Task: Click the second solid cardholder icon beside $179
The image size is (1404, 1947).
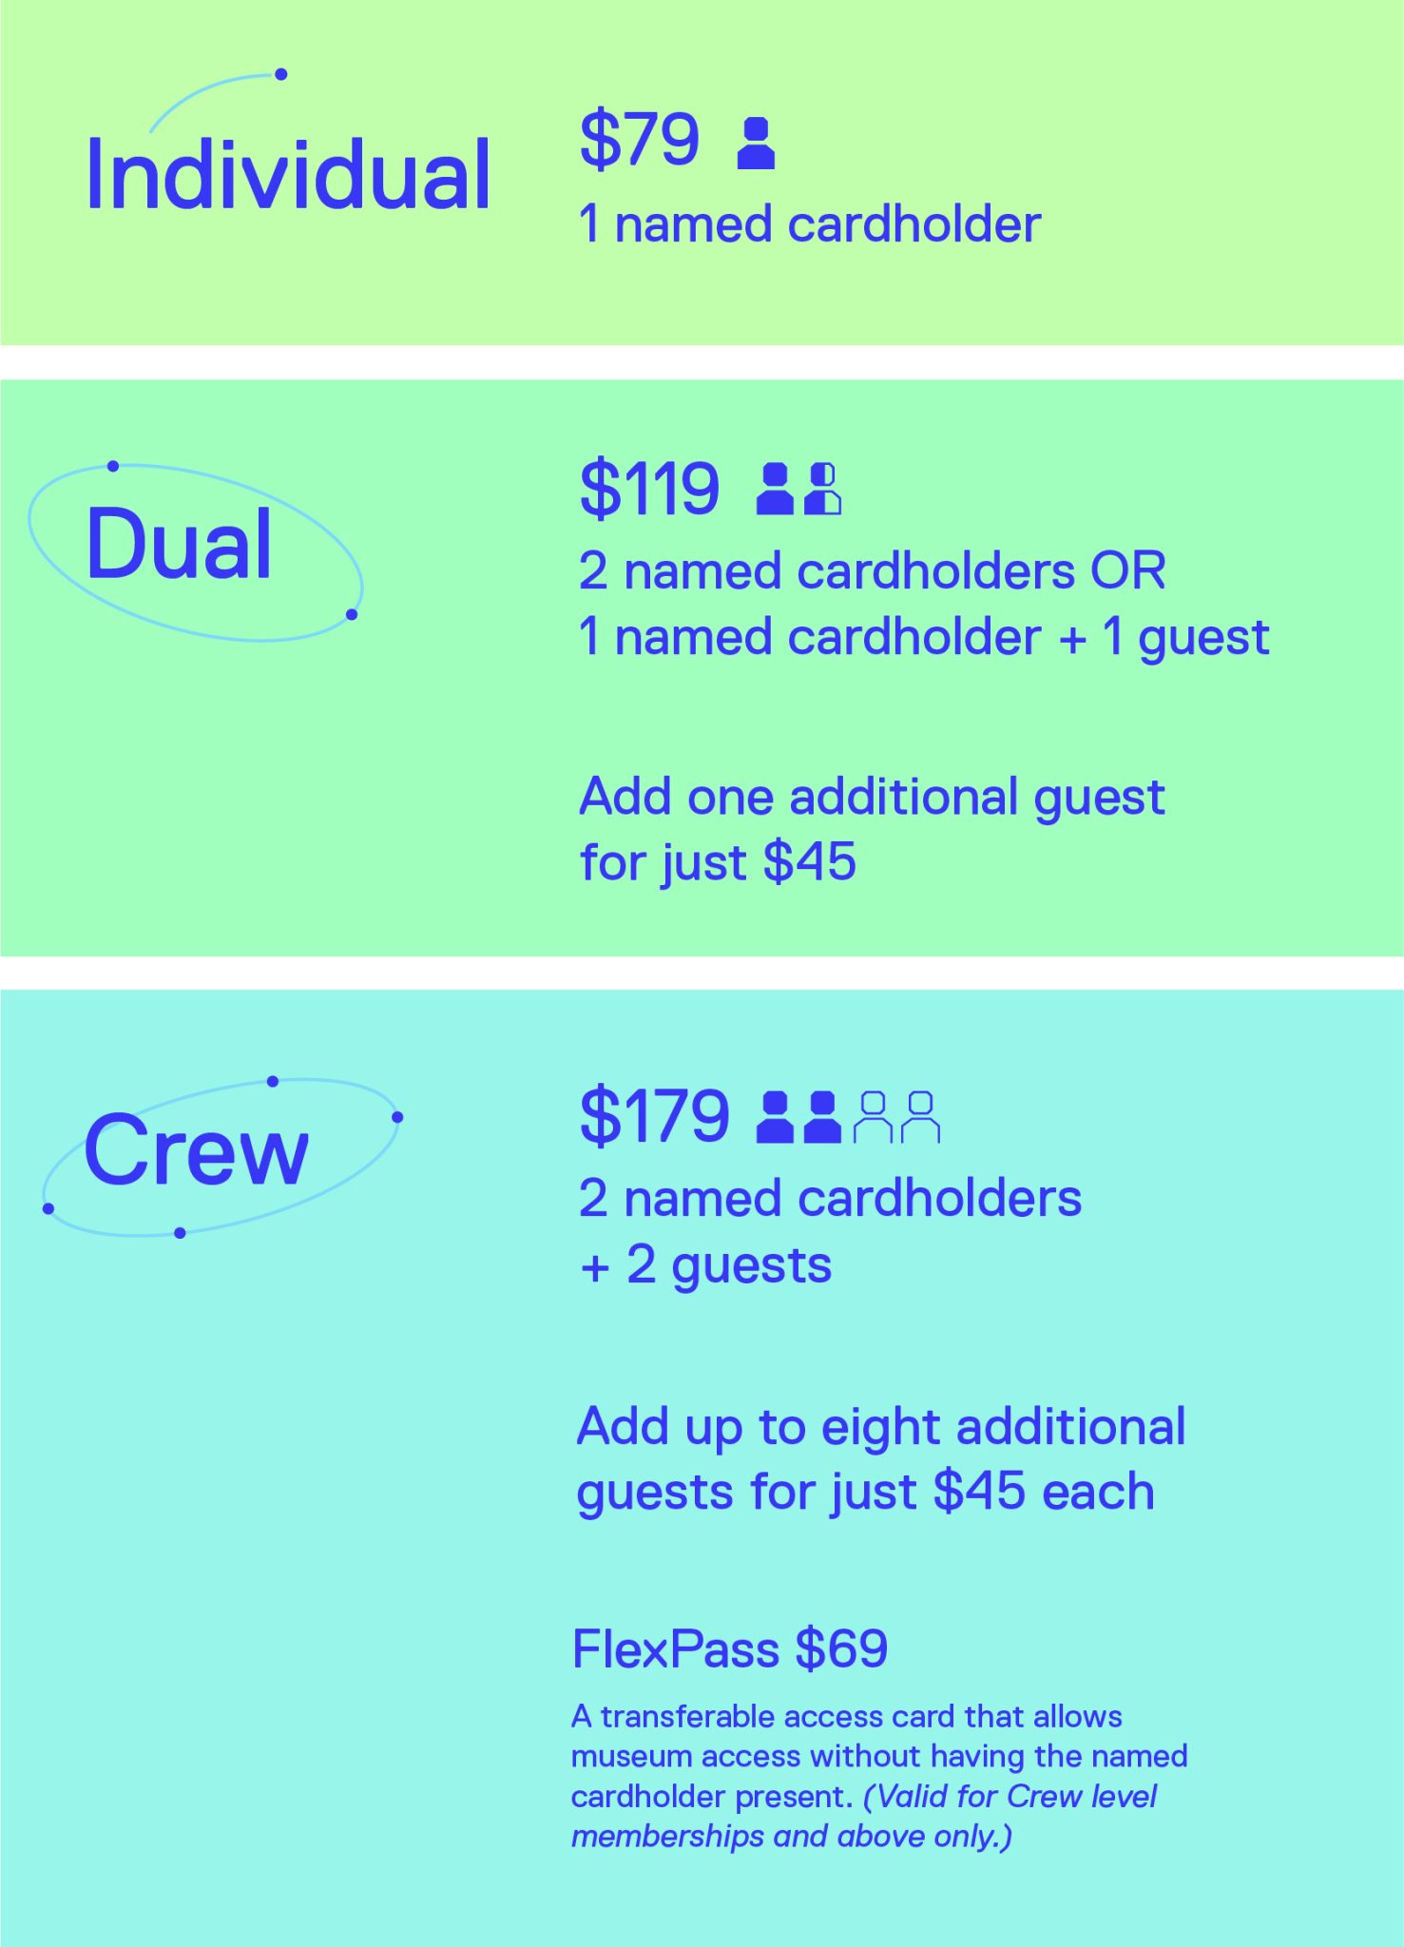Action: tap(822, 1116)
